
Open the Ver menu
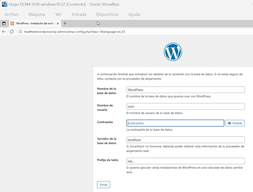click(x=58, y=14)
